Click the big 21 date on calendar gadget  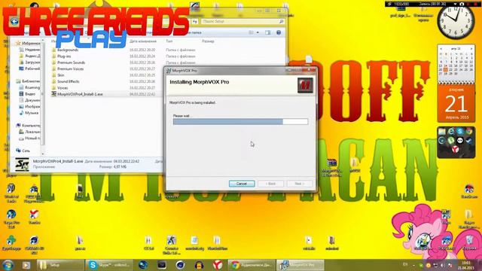coord(456,104)
